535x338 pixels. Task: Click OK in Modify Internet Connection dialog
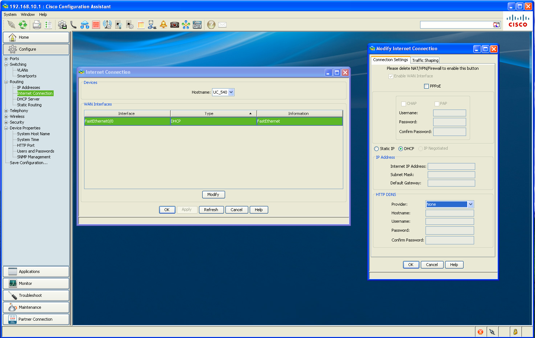411,265
